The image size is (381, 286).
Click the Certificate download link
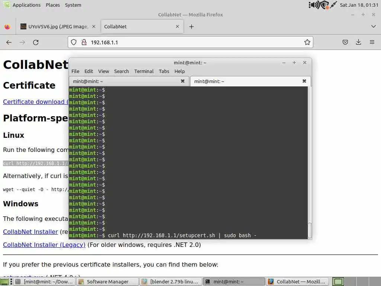click(x=36, y=102)
